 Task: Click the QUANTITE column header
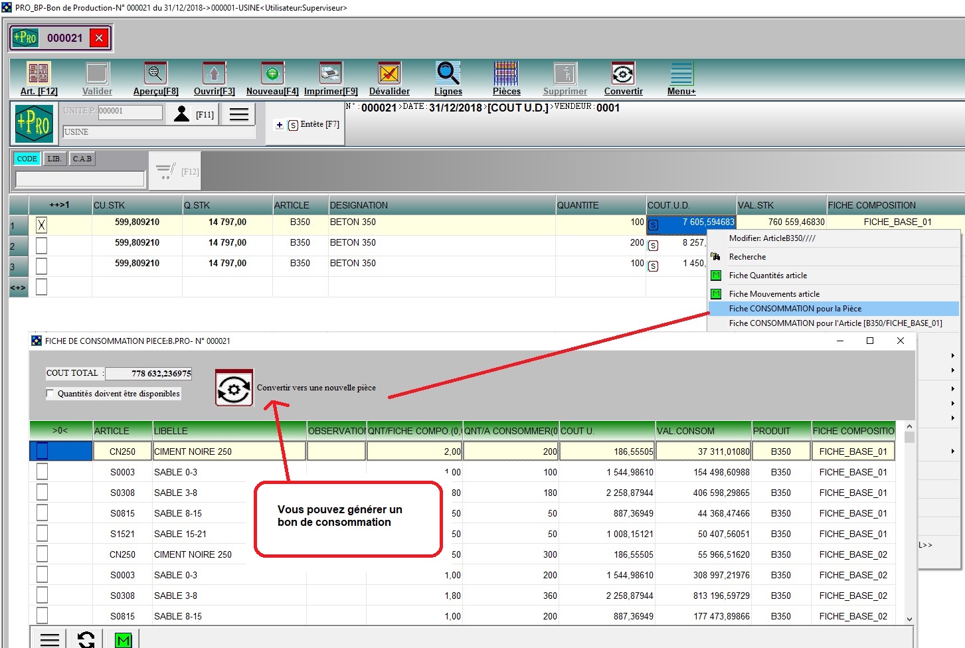600,205
